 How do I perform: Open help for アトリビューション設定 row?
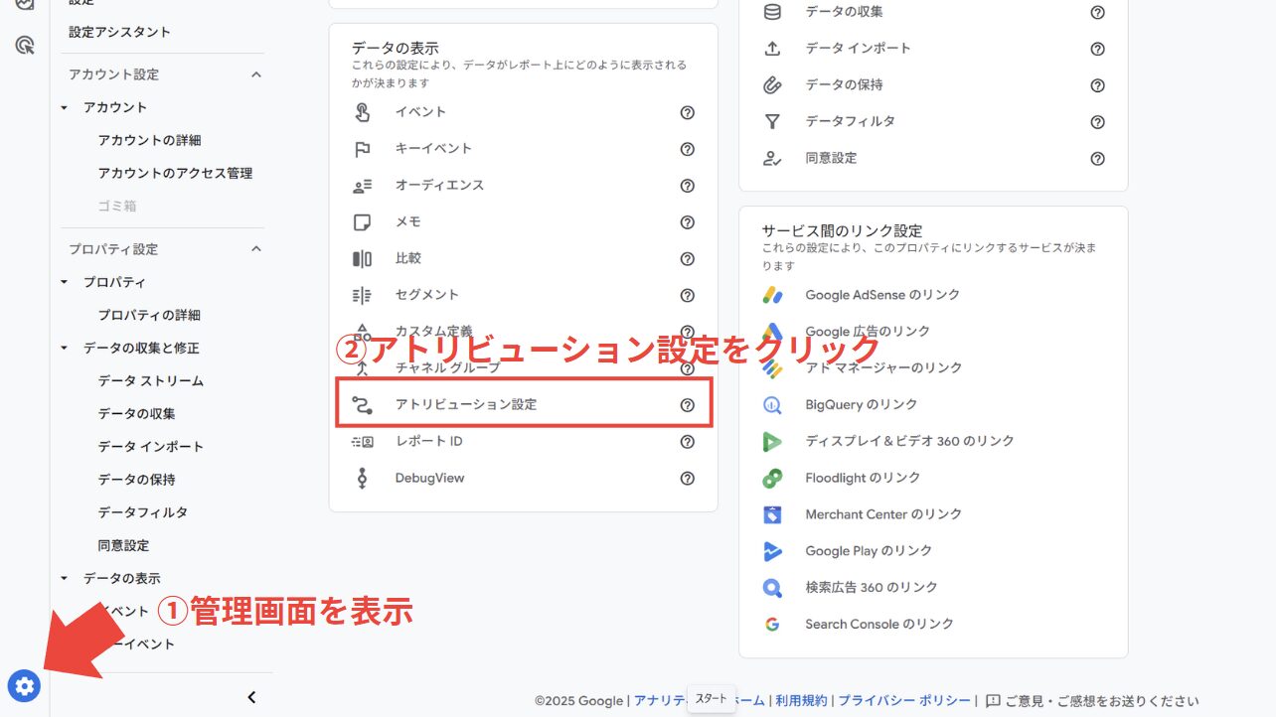[687, 405]
